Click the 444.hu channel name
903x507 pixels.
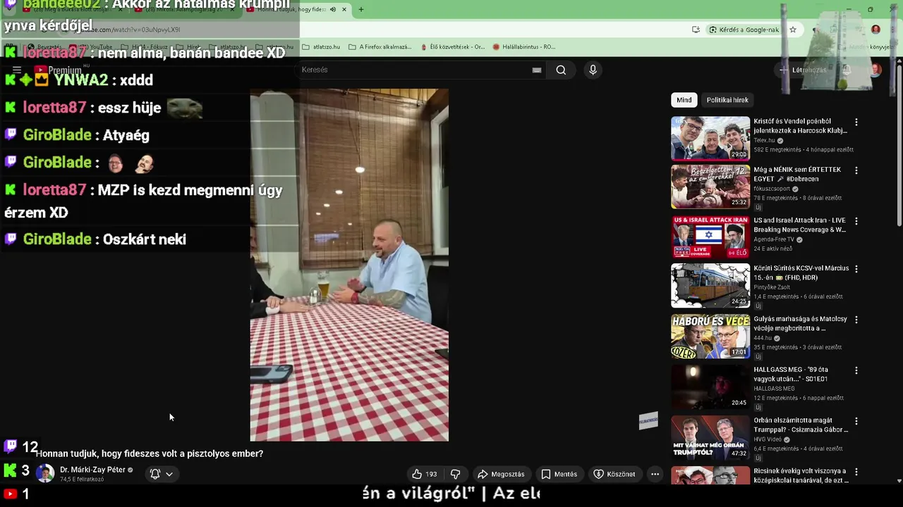763,338
